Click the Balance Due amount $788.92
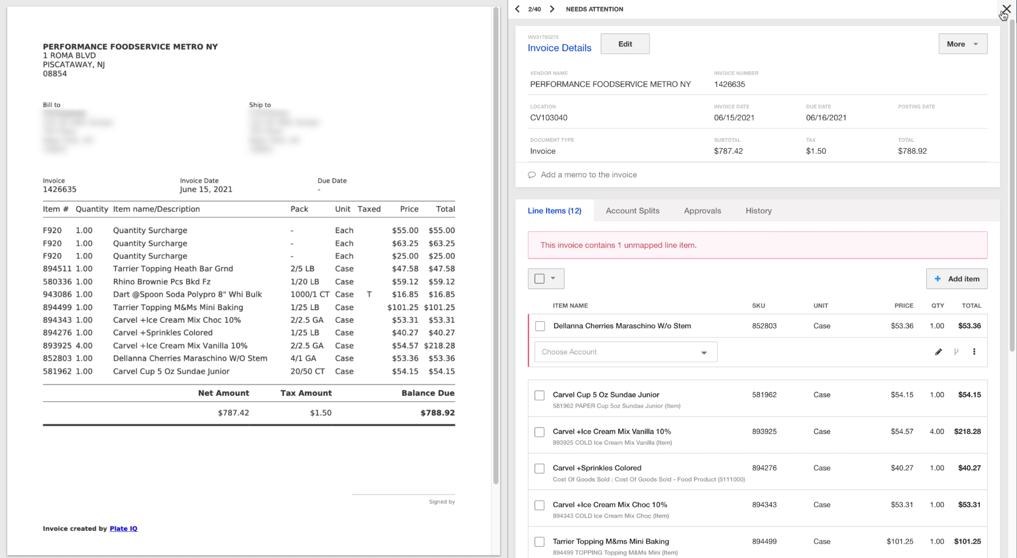This screenshot has width=1017, height=558. [x=437, y=413]
